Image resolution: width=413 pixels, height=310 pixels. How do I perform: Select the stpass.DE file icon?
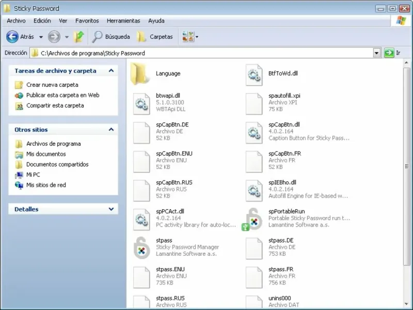click(x=254, y=249)
